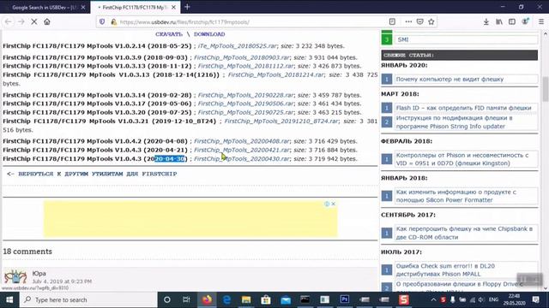Open a new tab with plus button

click(x=187, y=7)
